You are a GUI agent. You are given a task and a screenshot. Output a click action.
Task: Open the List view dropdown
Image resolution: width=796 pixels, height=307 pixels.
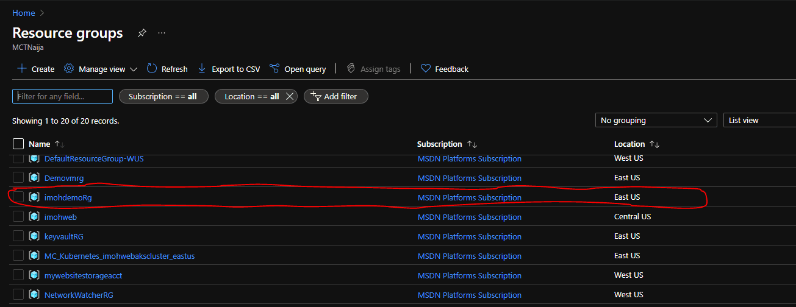coord(759,120)
